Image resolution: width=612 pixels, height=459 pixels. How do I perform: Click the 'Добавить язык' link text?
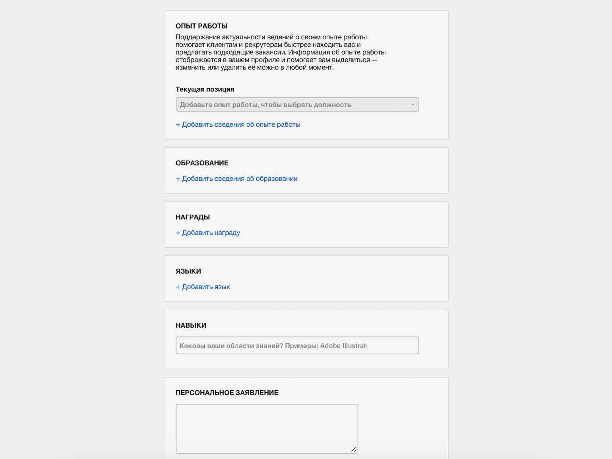206,287
